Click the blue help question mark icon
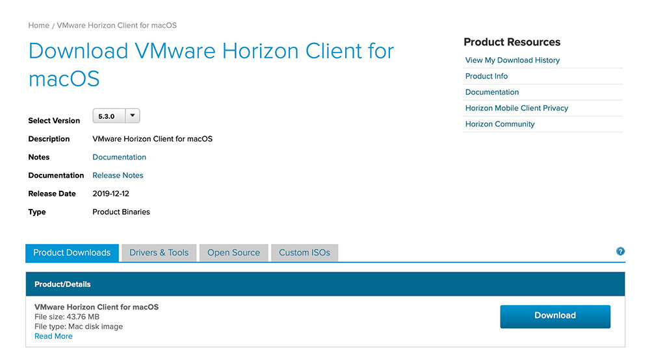Viewport: 650px width, 353px height. click(x=620, y=252)
